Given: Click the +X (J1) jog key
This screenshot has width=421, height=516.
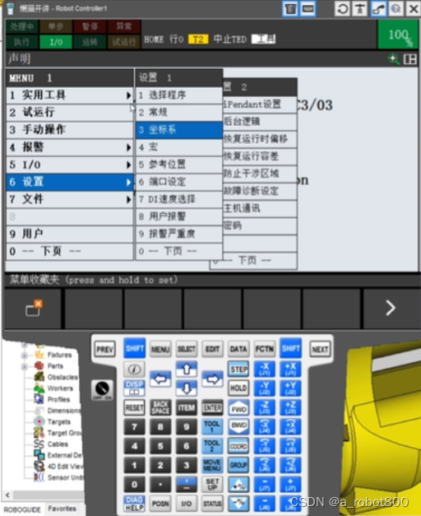Looking at the screenshot, I should [290, 370].
